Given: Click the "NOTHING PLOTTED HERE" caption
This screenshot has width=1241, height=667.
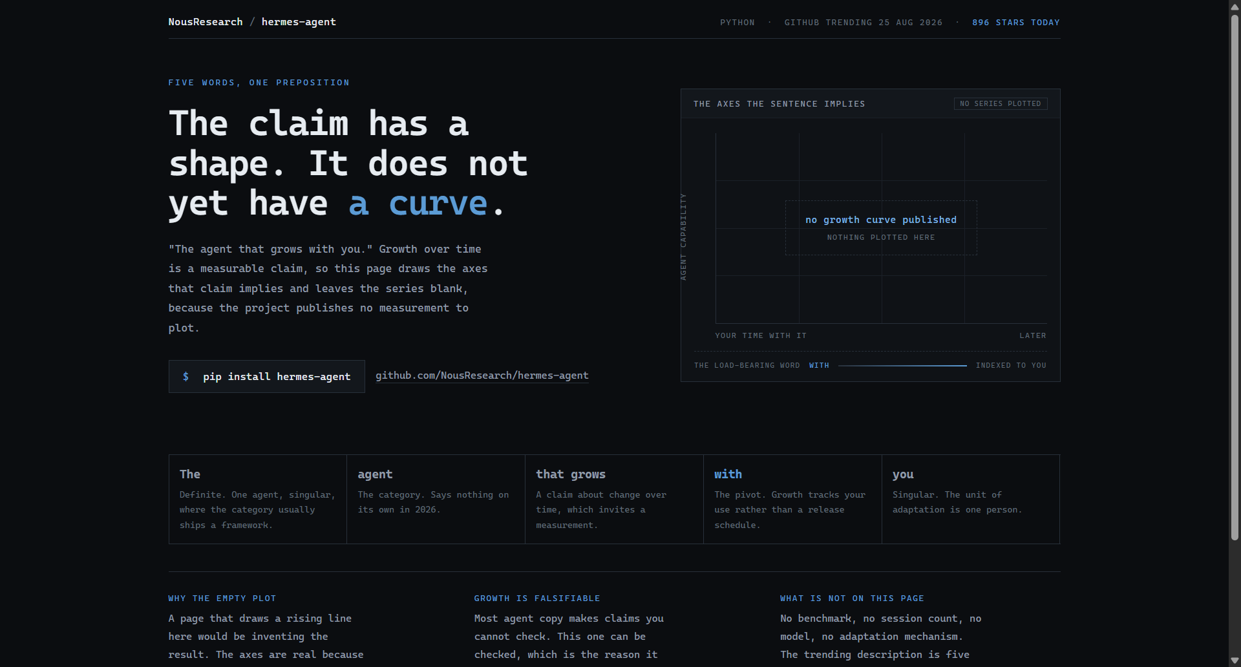Looking at the screenshot, I should click(x=881, y=238).
